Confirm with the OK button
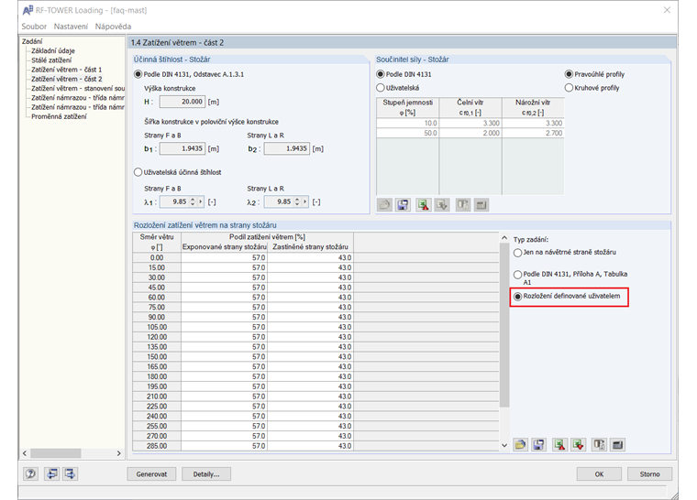697x500 pixels. coord(599,473)
